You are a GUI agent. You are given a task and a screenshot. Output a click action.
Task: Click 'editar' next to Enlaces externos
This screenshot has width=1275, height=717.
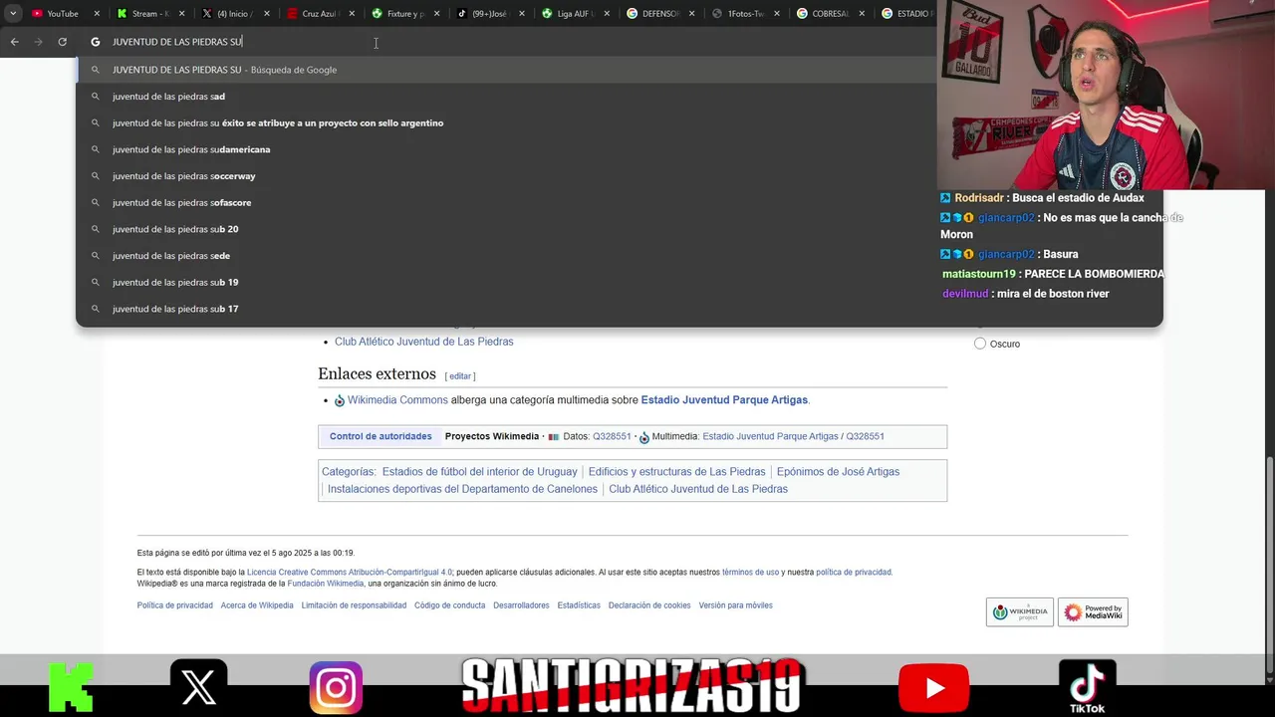459,376
